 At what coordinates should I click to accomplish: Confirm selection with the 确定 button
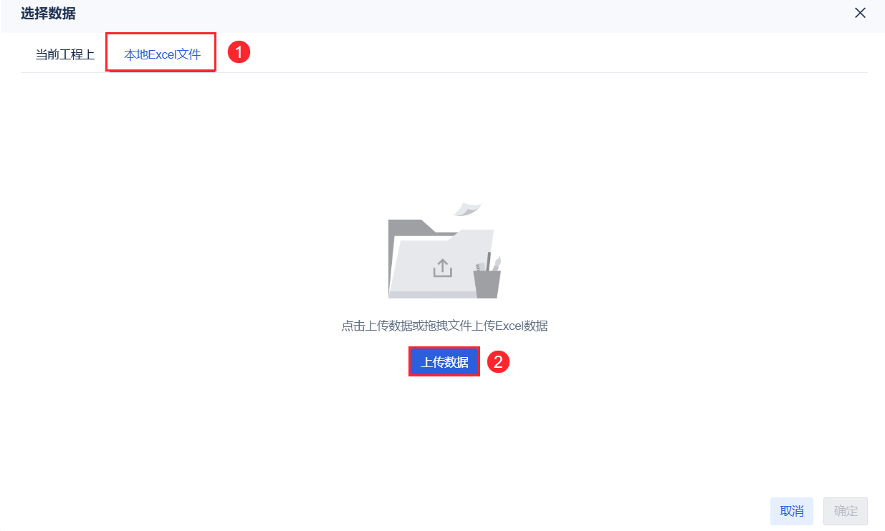pyautogui.click(x=846, y=511)
